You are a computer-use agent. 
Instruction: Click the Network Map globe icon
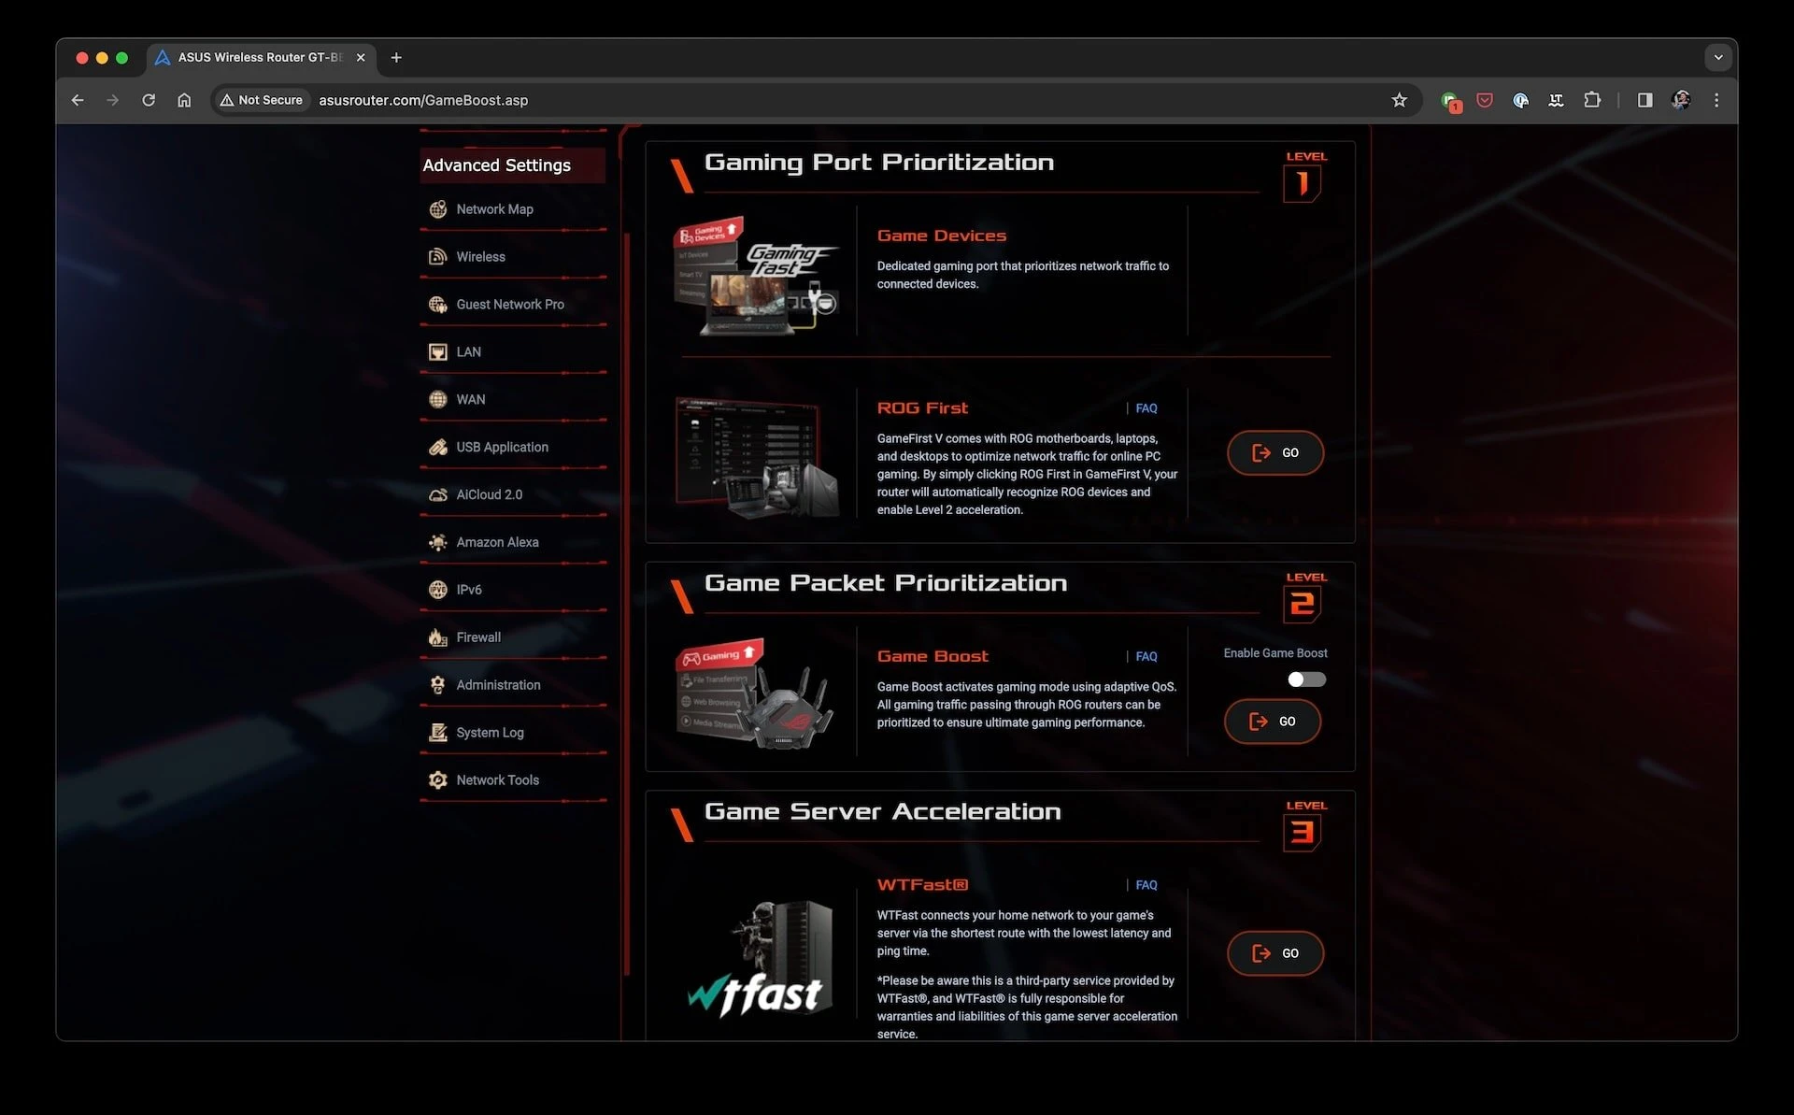(x=437, y=209)
